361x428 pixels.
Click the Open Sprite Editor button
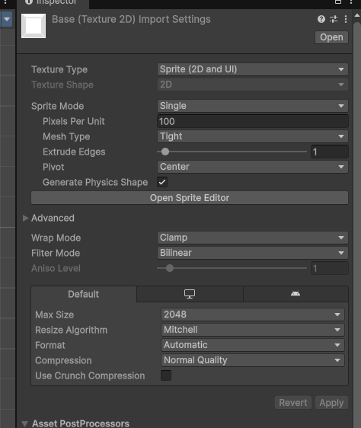point(190,198)
